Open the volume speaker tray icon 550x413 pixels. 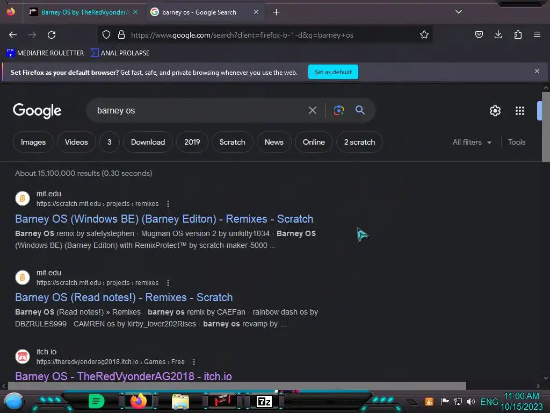tap(471, 401)
